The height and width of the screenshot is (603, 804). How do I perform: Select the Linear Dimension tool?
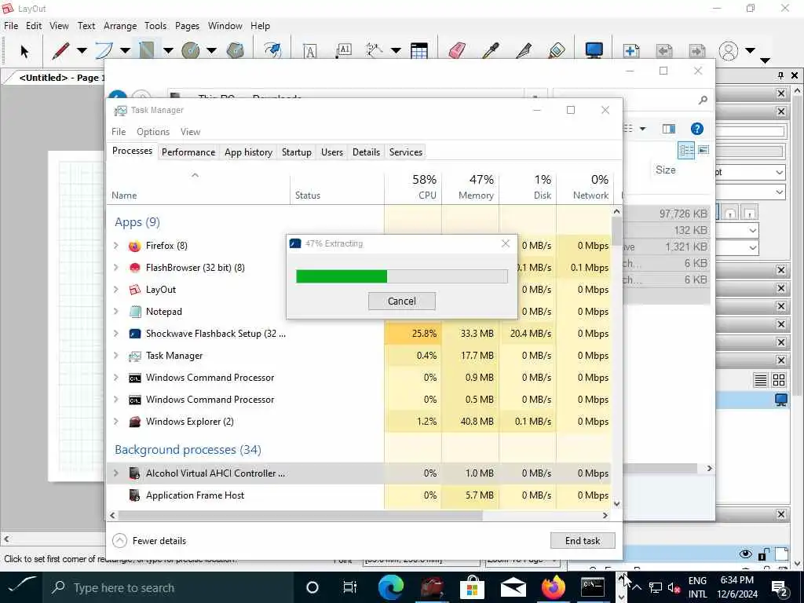click(375, 50)
